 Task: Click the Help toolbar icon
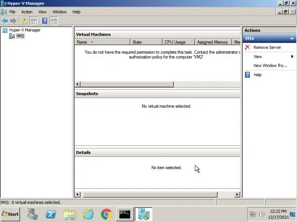[x=45, y=21]
